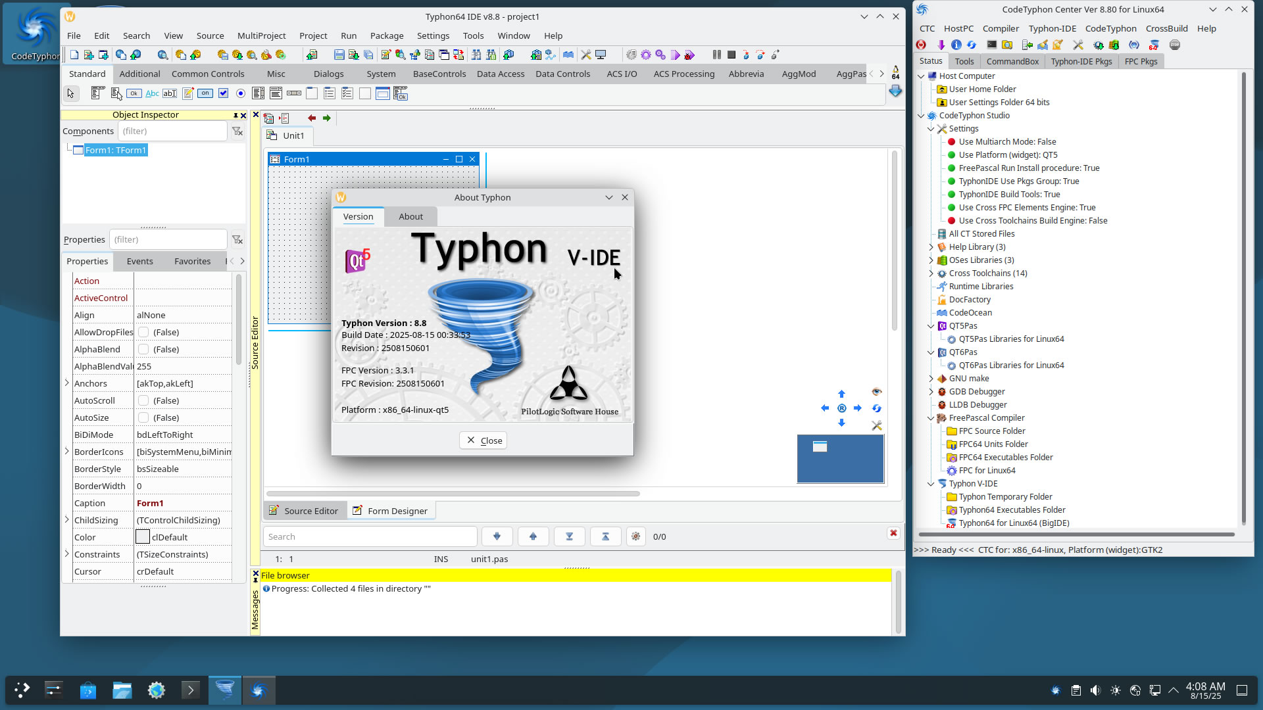Image resolution: width=1263 pixels, height=710 pixels.
Task: Switch to the About tab
Action: coord(410,216)
